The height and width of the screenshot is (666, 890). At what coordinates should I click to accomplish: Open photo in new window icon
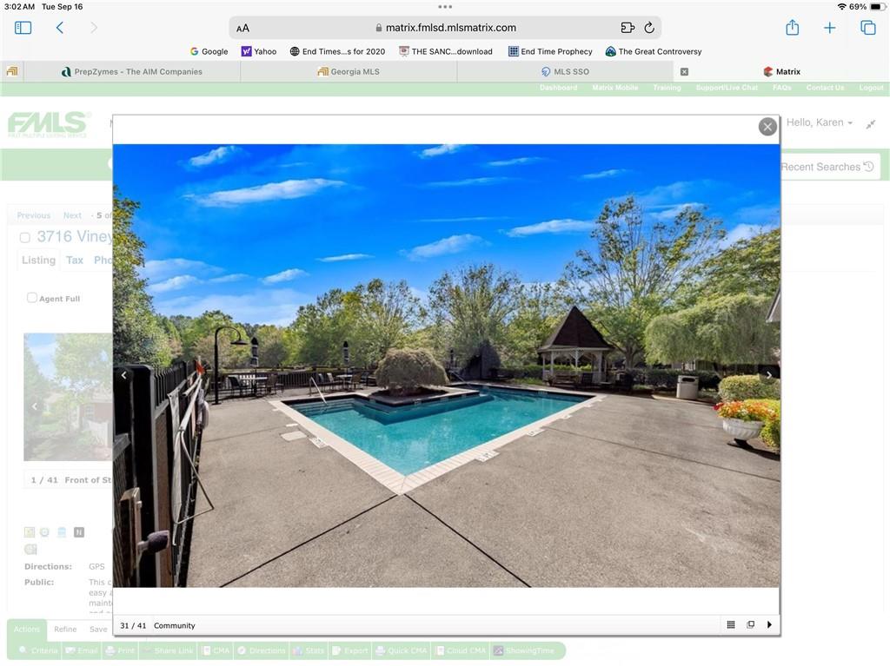coord(750,625)
